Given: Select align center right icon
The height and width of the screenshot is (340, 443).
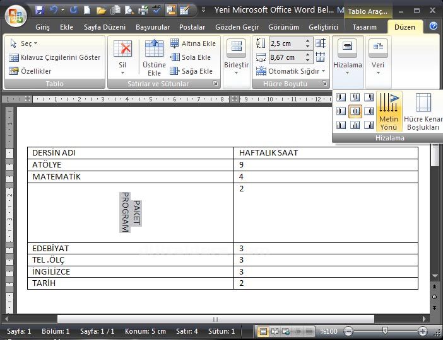Looking at the screenshot, I should pyautogui.click(x=369, y=111).
